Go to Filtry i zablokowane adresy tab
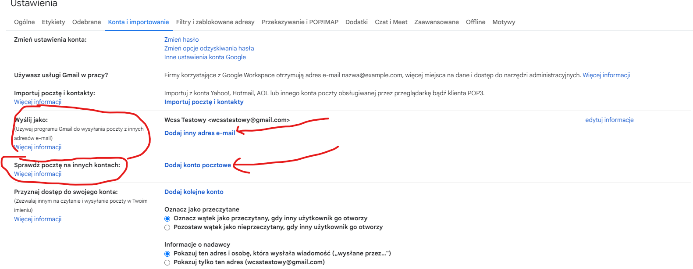The width and height of the screenshot is (693, 269). pyautogui.click(x=215, y=22)
